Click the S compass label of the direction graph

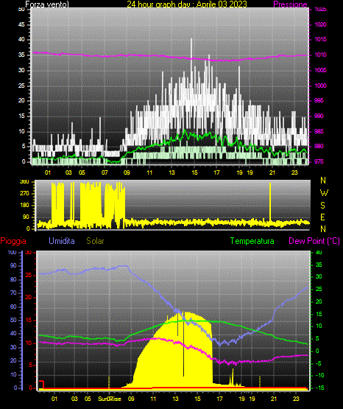(x=322, y=206)
